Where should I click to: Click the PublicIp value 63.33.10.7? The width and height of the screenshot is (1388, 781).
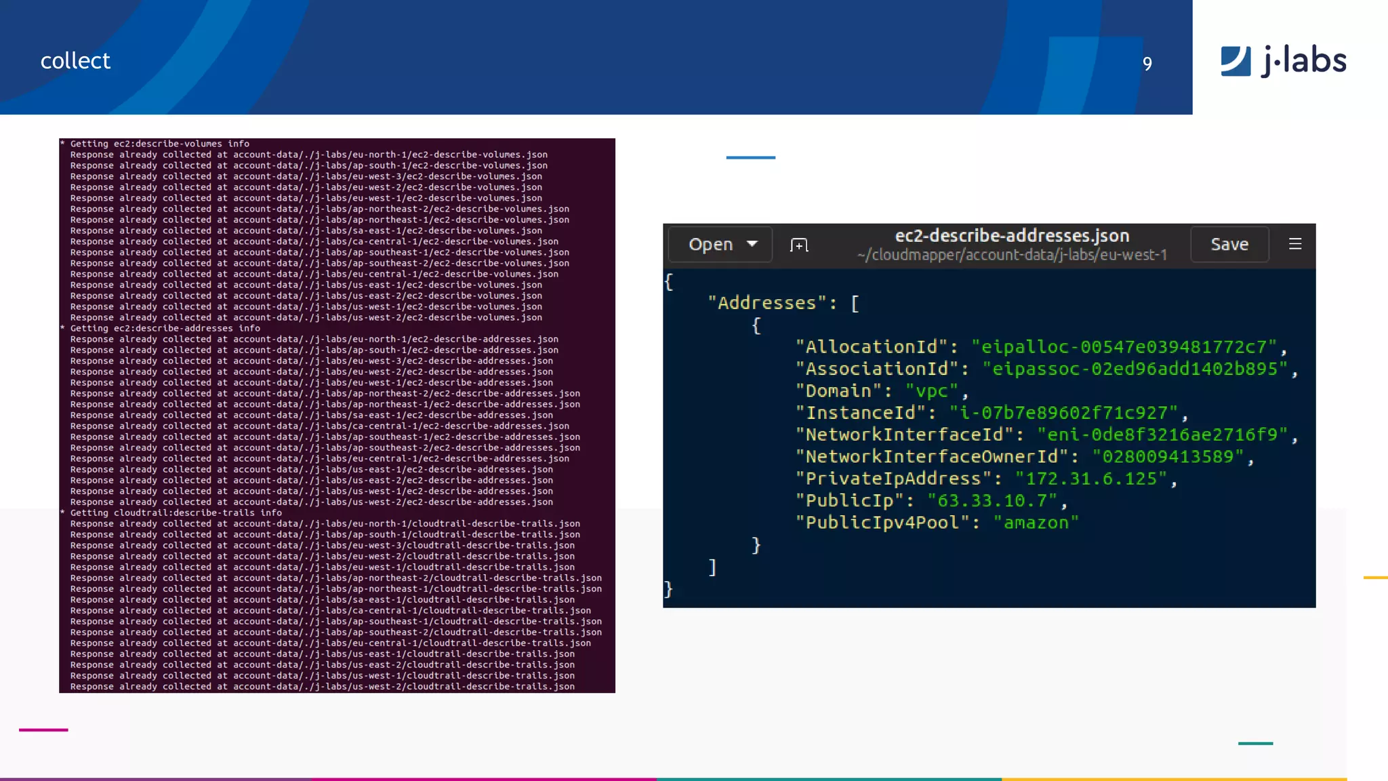click(x=992, y=501)
